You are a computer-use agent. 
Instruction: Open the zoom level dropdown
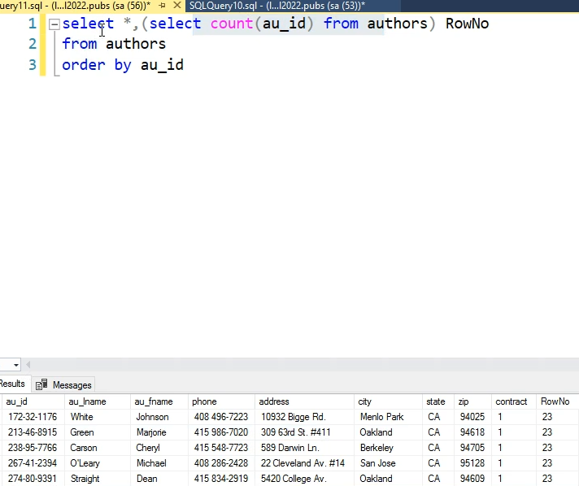click(x=16, y=365)
